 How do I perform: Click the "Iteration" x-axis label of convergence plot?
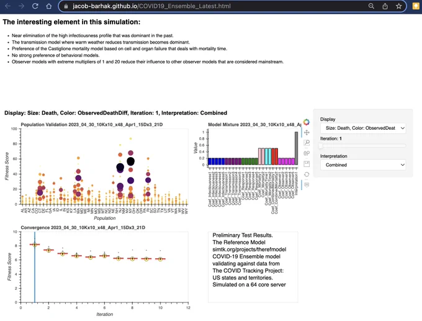pos(105,314)
